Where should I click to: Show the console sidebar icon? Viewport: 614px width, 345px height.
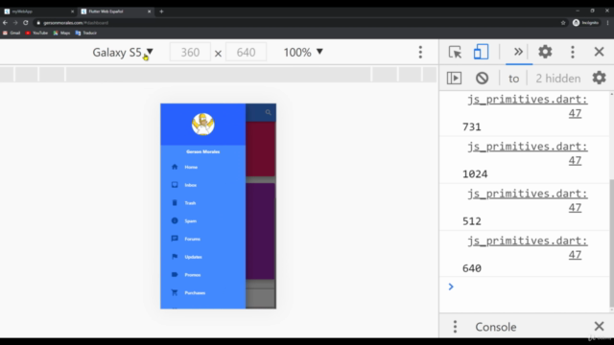pyautogui.click(x=454, y=78)
